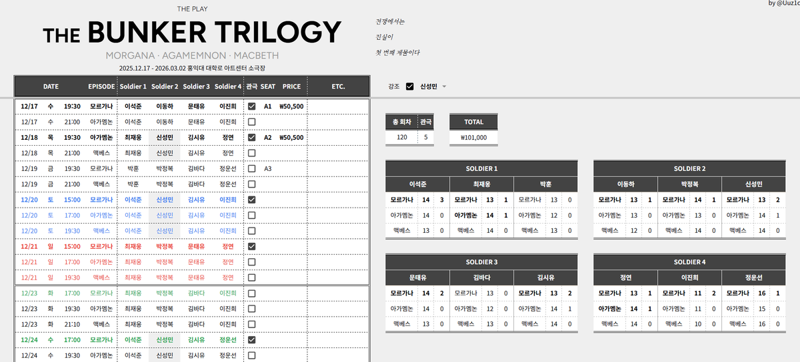Screen dimensions: 800x362
Task: Select the 신성민 value next to 강조
Action: click(429, 87)
